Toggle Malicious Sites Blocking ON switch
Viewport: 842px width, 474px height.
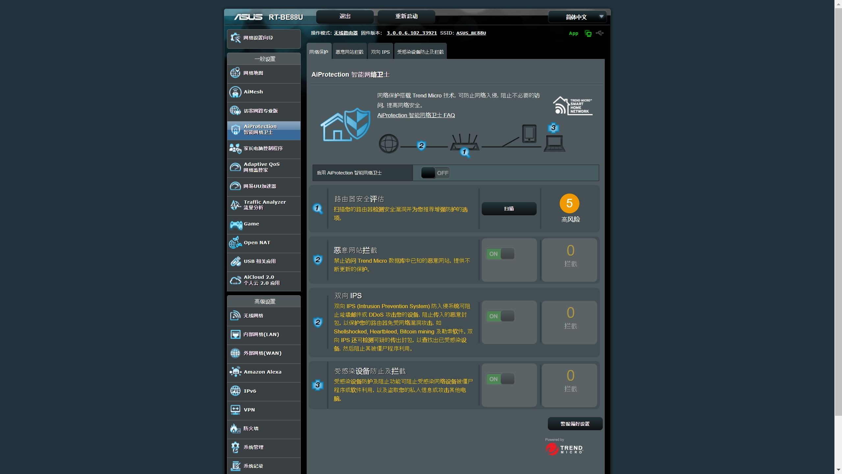click(500, 254)
